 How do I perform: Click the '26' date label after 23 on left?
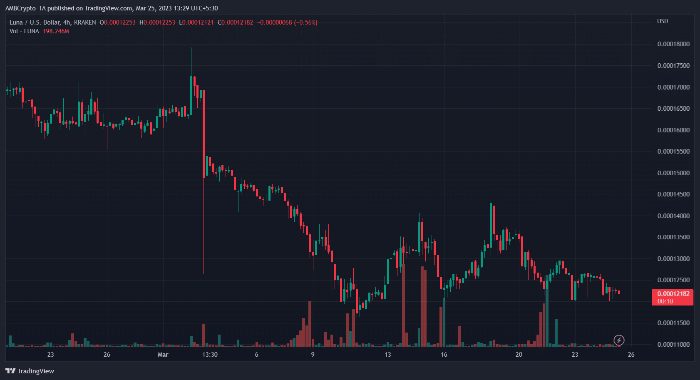[107, 355]
